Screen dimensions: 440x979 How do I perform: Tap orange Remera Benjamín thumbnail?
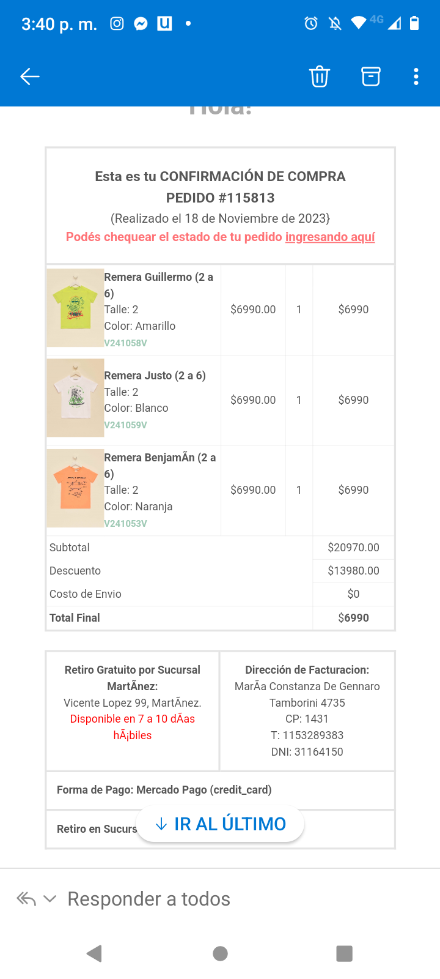(75, 488)
